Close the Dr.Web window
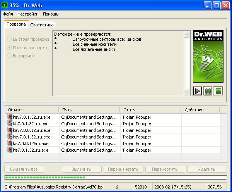The image size is (232, 192). tap(226, 5)
